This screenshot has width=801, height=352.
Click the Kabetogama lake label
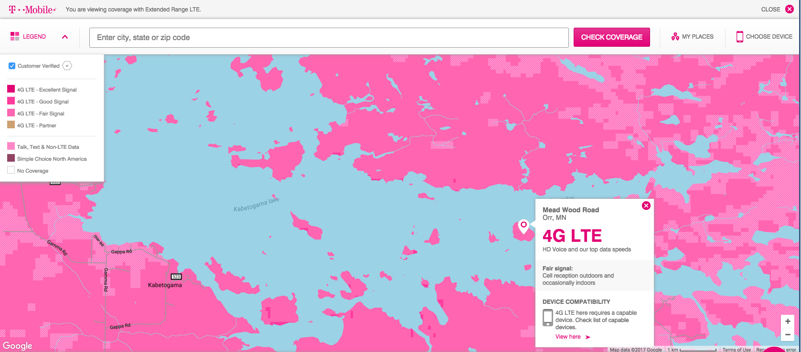[x=256, y=205]
